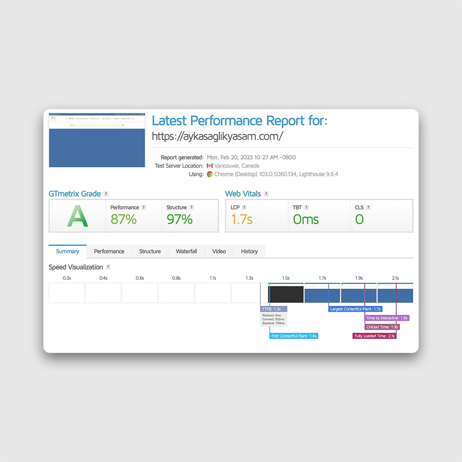This screenshot has width=462, height=462.
Task: Click the Largest Contentful Paint label
Action: (x=355, y=309)
